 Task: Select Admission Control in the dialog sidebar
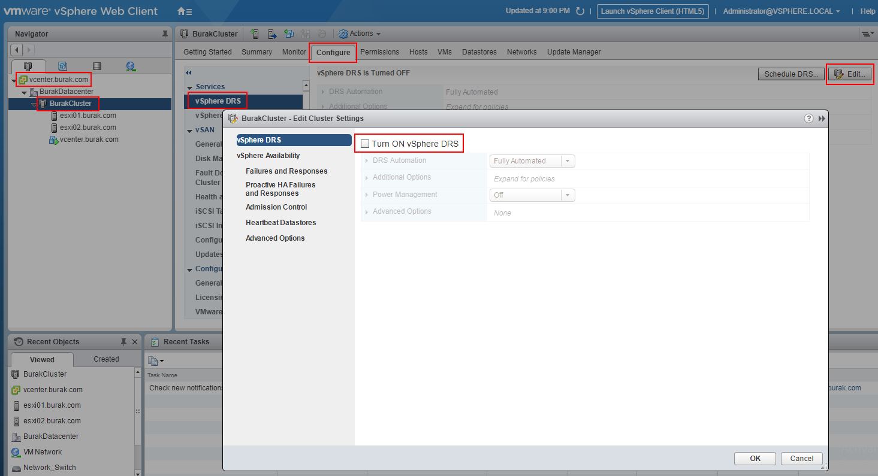tap(276, 207)
